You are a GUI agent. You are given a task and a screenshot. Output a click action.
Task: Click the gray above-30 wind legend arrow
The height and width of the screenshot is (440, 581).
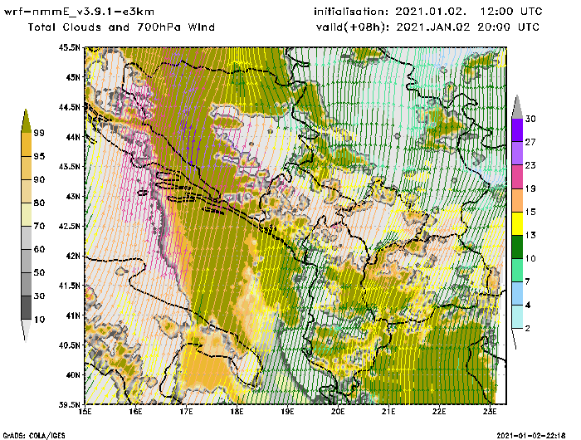(x=517, y=107)
